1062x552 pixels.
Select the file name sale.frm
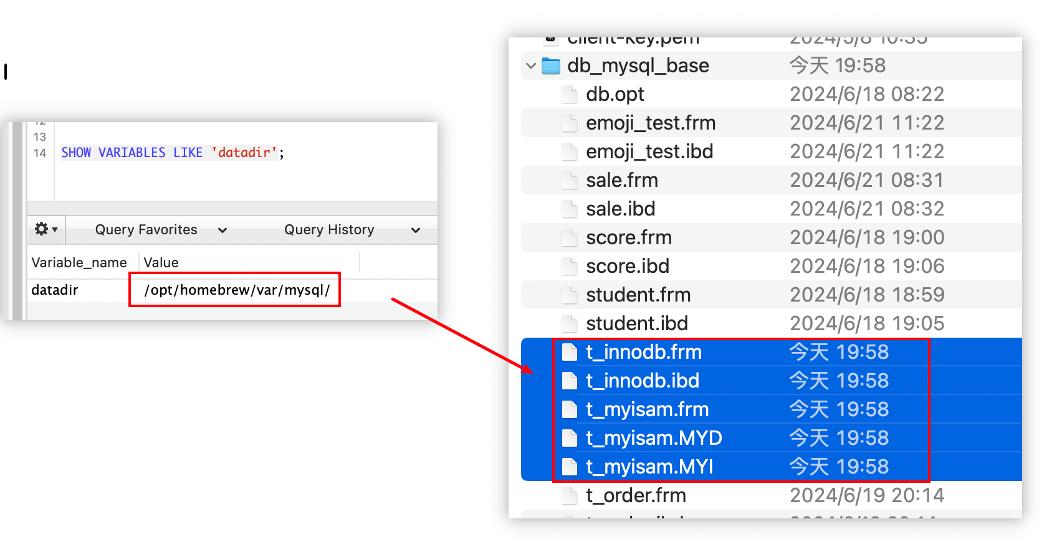[x=622, y=180]
